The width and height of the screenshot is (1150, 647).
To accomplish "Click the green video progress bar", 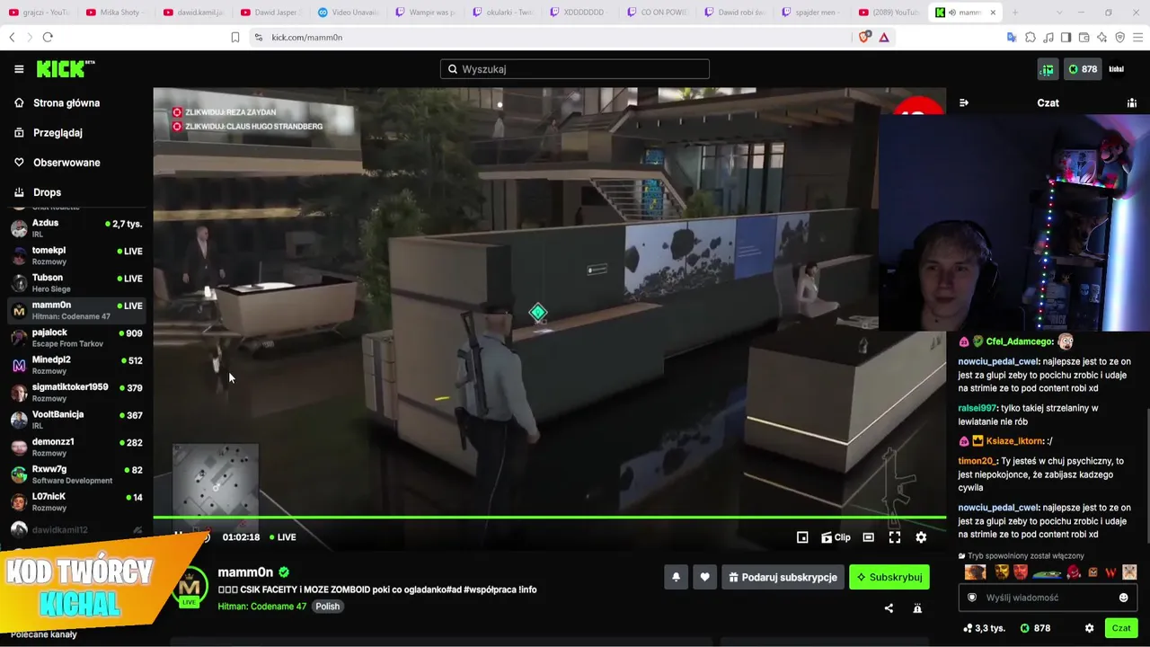I will [549, 517].
